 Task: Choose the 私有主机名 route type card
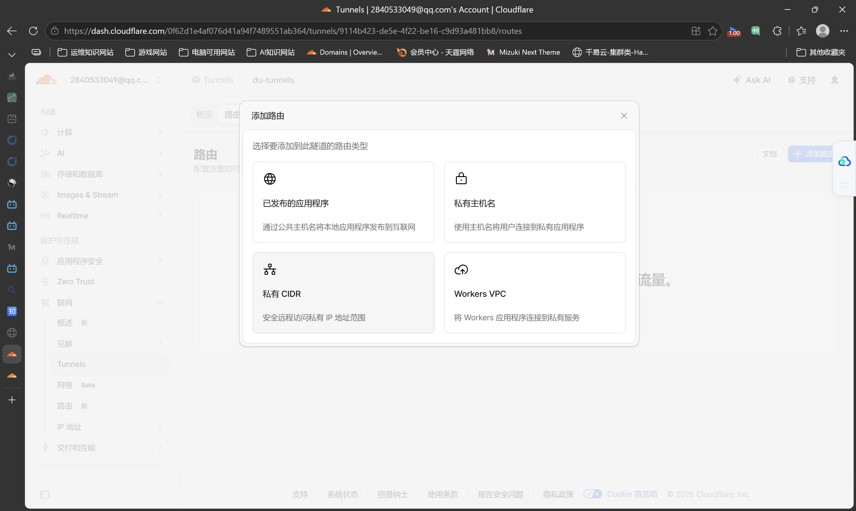click(x=535, y=202)
